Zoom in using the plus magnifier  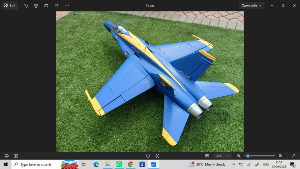coord(280,156)
